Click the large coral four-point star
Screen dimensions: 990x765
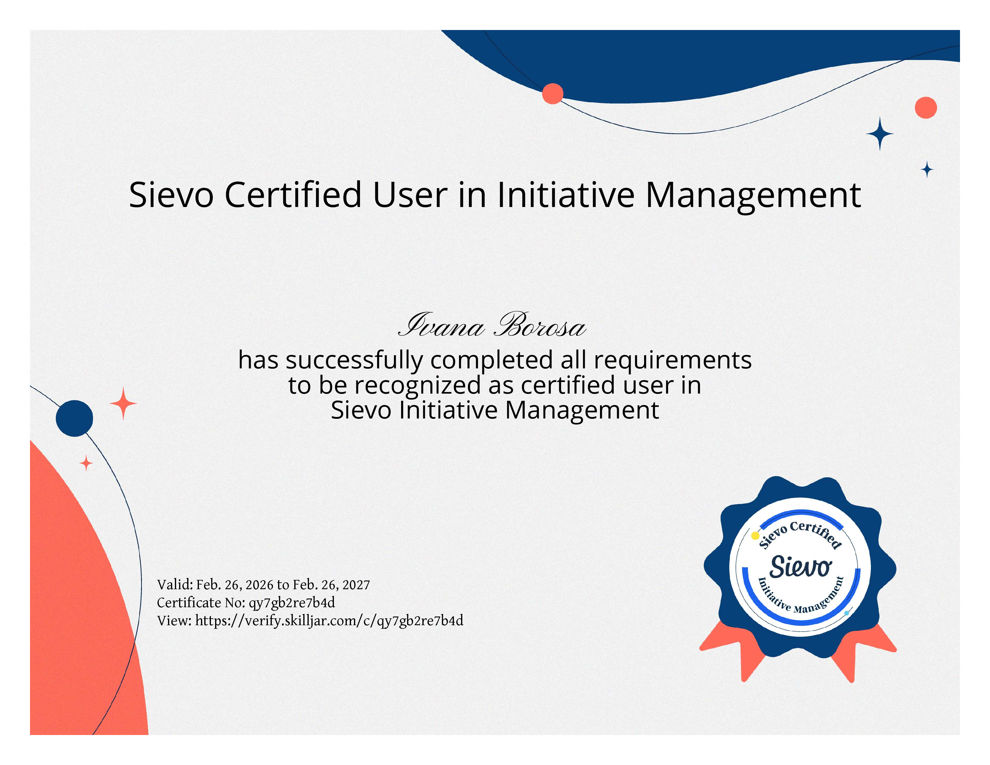[123, 403]
